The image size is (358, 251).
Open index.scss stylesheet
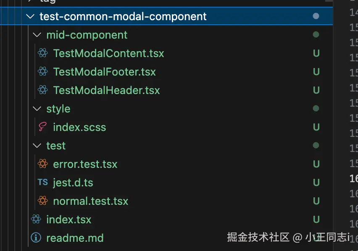coord(79,127)
